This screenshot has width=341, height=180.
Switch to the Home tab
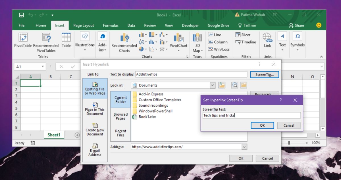(x=41, y=25)
